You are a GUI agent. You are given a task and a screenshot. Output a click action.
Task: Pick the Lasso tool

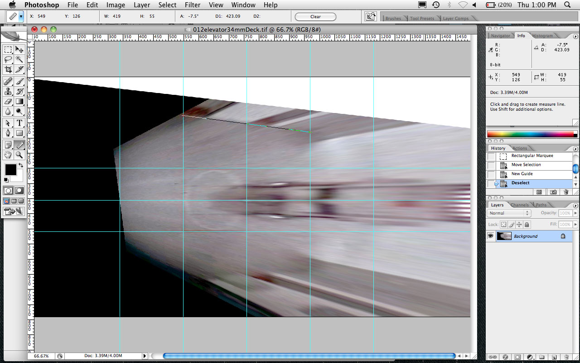[8, 59]
